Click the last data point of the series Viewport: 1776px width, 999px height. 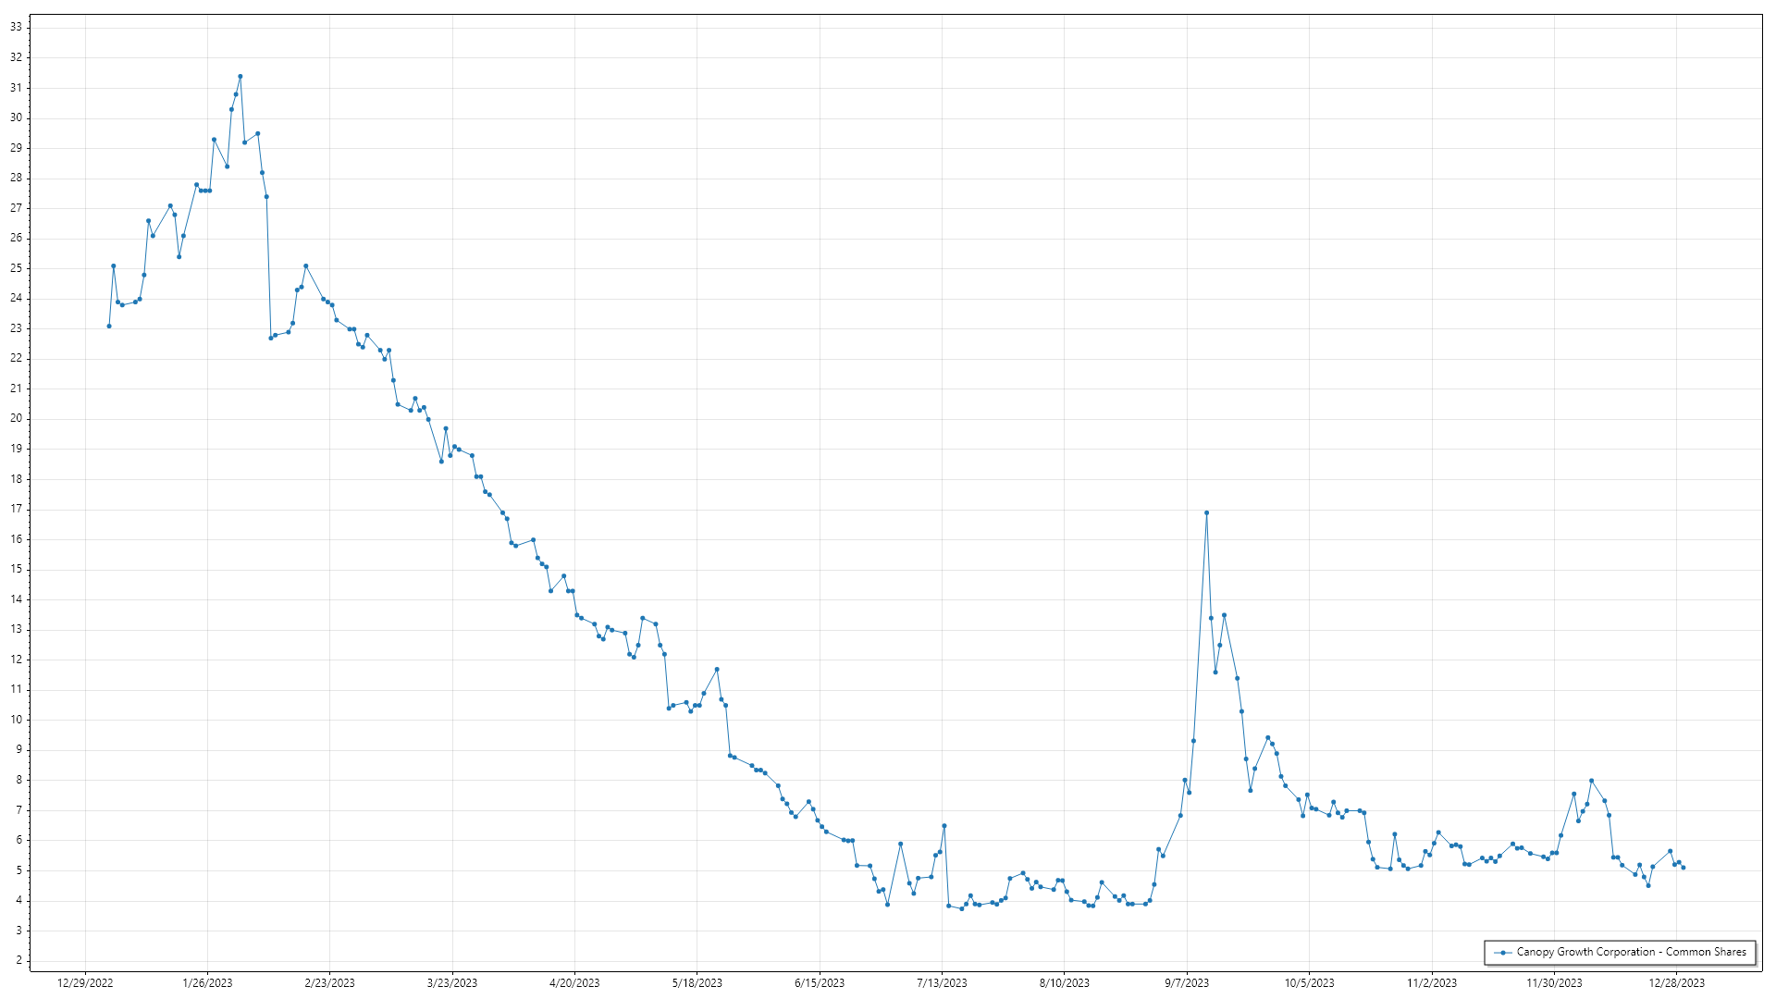tap(1683, 868)
